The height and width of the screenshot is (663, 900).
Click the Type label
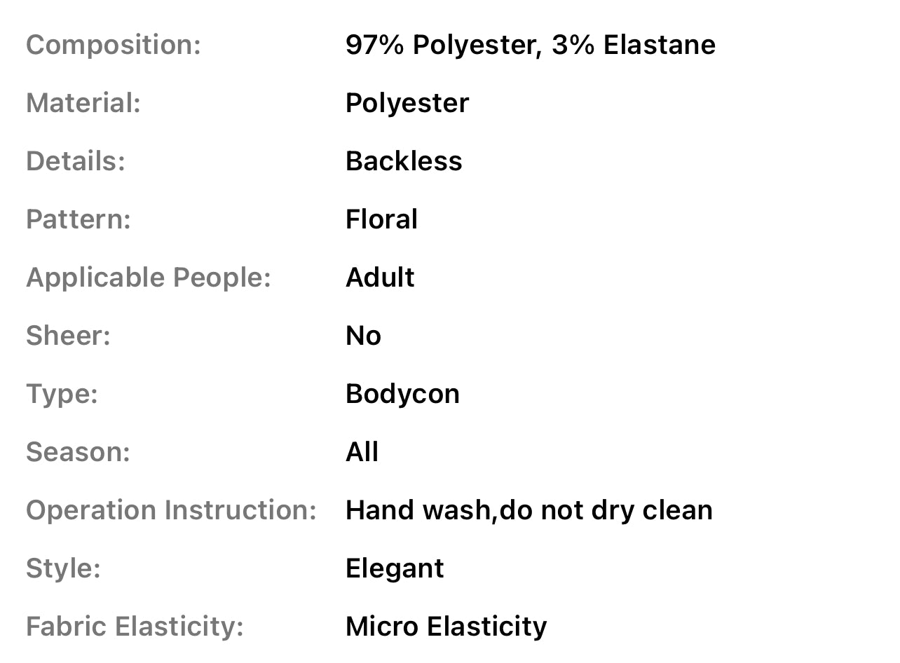[62, 394]
